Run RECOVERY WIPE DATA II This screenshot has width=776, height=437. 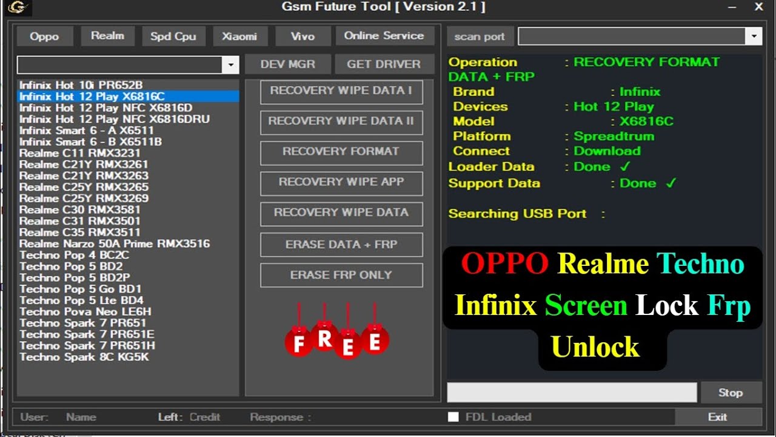click(341, 121)
